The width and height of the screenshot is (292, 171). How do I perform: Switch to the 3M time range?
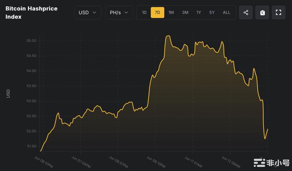coord(185,13)
